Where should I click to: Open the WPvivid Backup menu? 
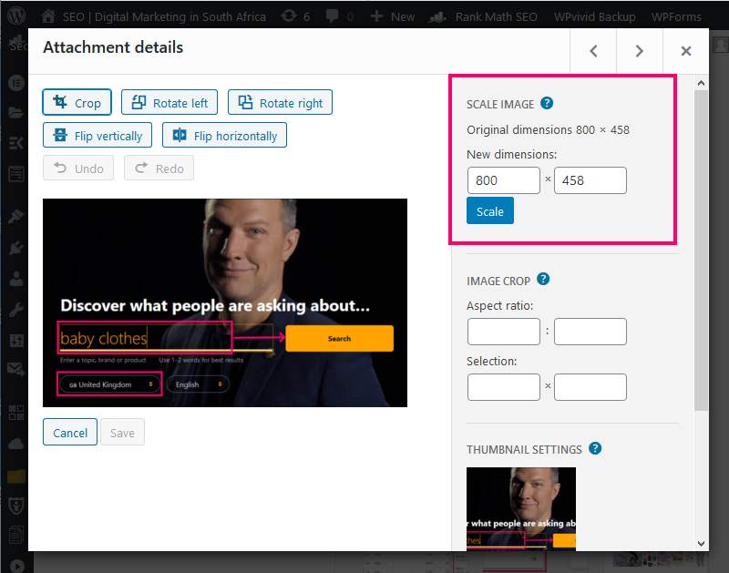595,16
